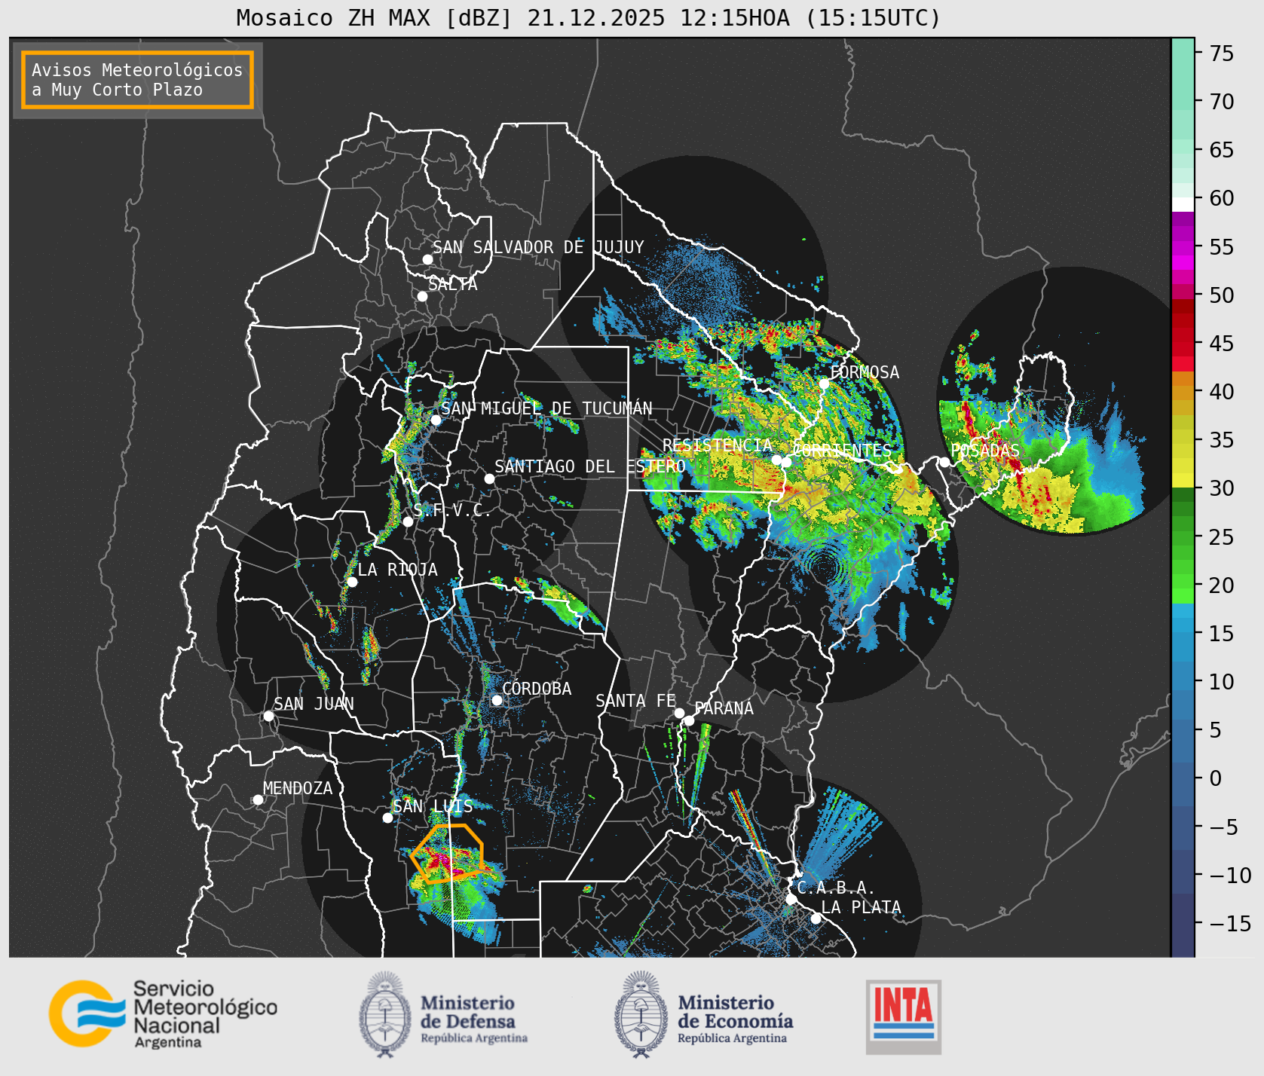
Task: Click the San Luis city marker dot
Action: click(x=387, y=818)
